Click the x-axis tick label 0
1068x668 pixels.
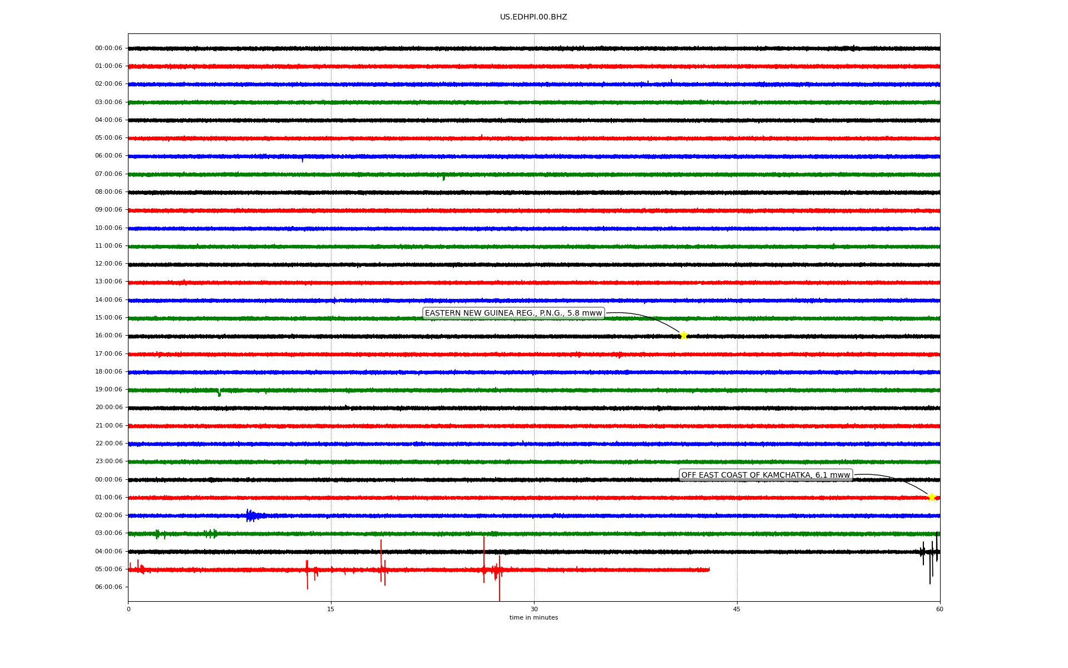(x=128, y=609)
